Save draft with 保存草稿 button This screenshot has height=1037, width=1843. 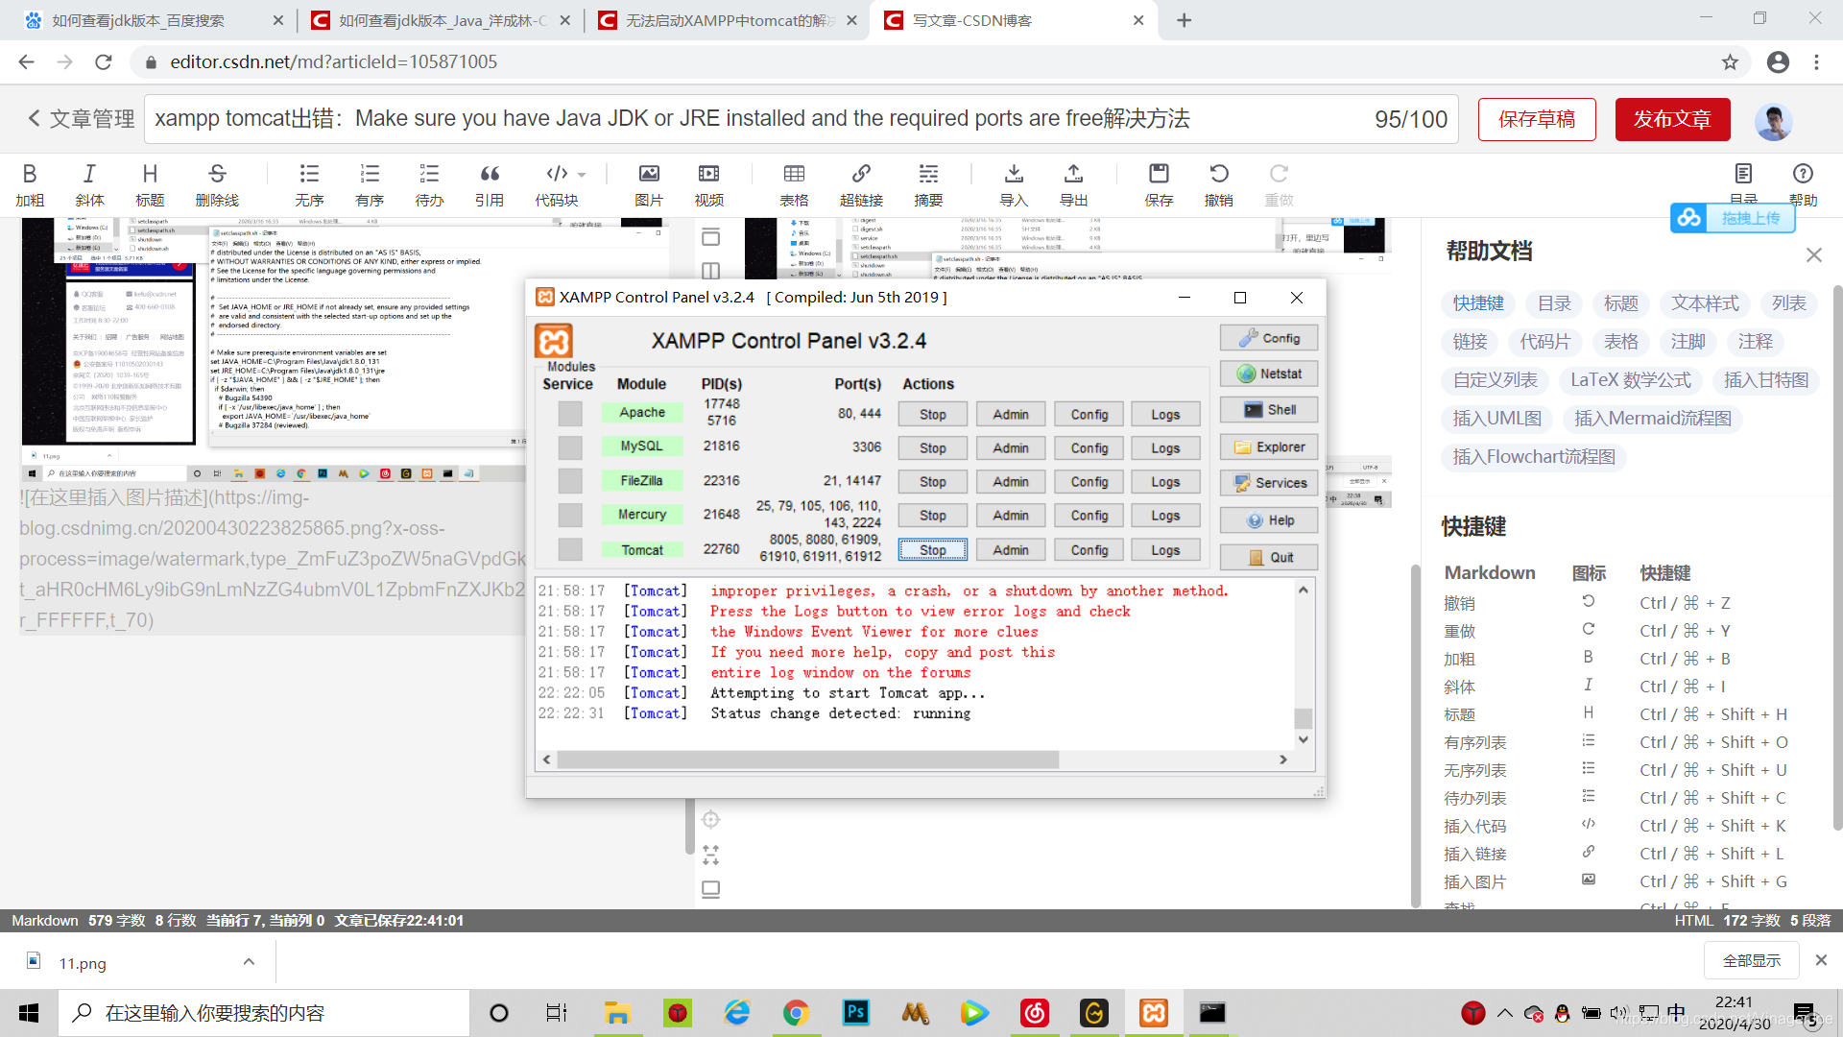click(x=1537, y=119)
